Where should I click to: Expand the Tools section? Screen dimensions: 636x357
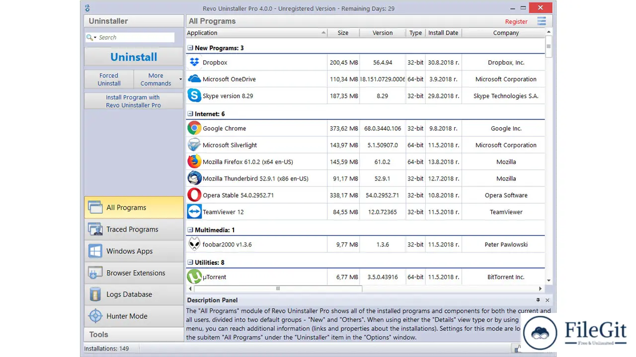point(134,335)
